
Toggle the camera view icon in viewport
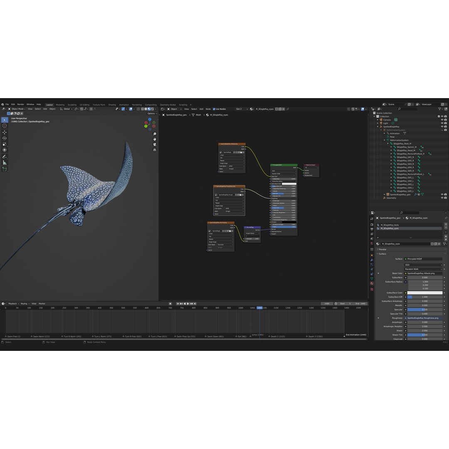tap(155, 144)
